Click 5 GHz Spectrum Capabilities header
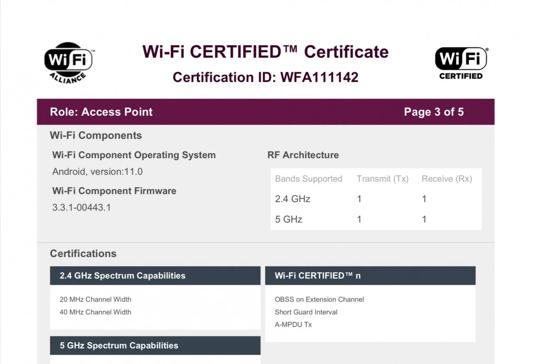The height and width of the screenshot is (364, 533). (x=155, y=345)
